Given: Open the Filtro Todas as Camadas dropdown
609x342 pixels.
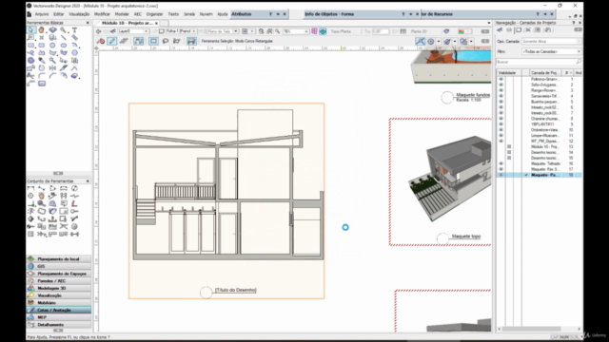Looking at the screenshot, I should (552, 51).
